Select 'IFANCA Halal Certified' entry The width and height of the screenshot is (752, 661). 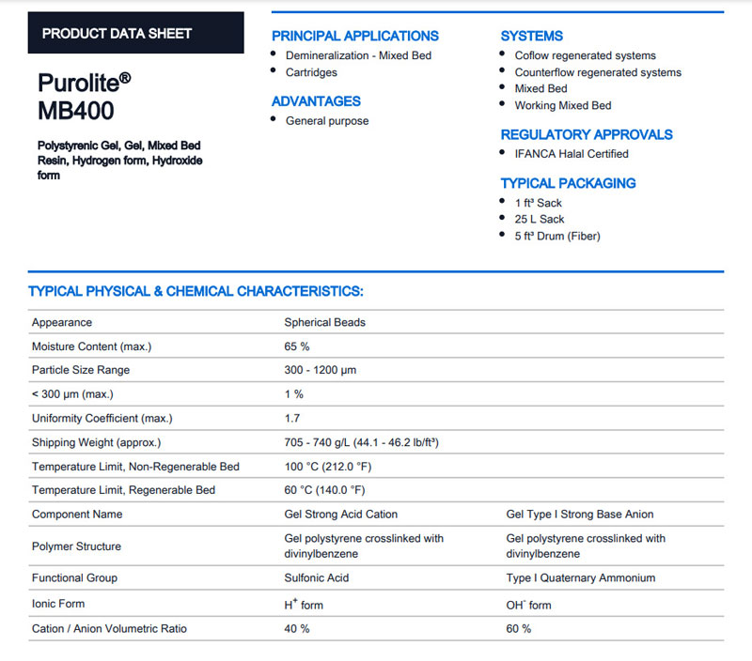point(572,154)
